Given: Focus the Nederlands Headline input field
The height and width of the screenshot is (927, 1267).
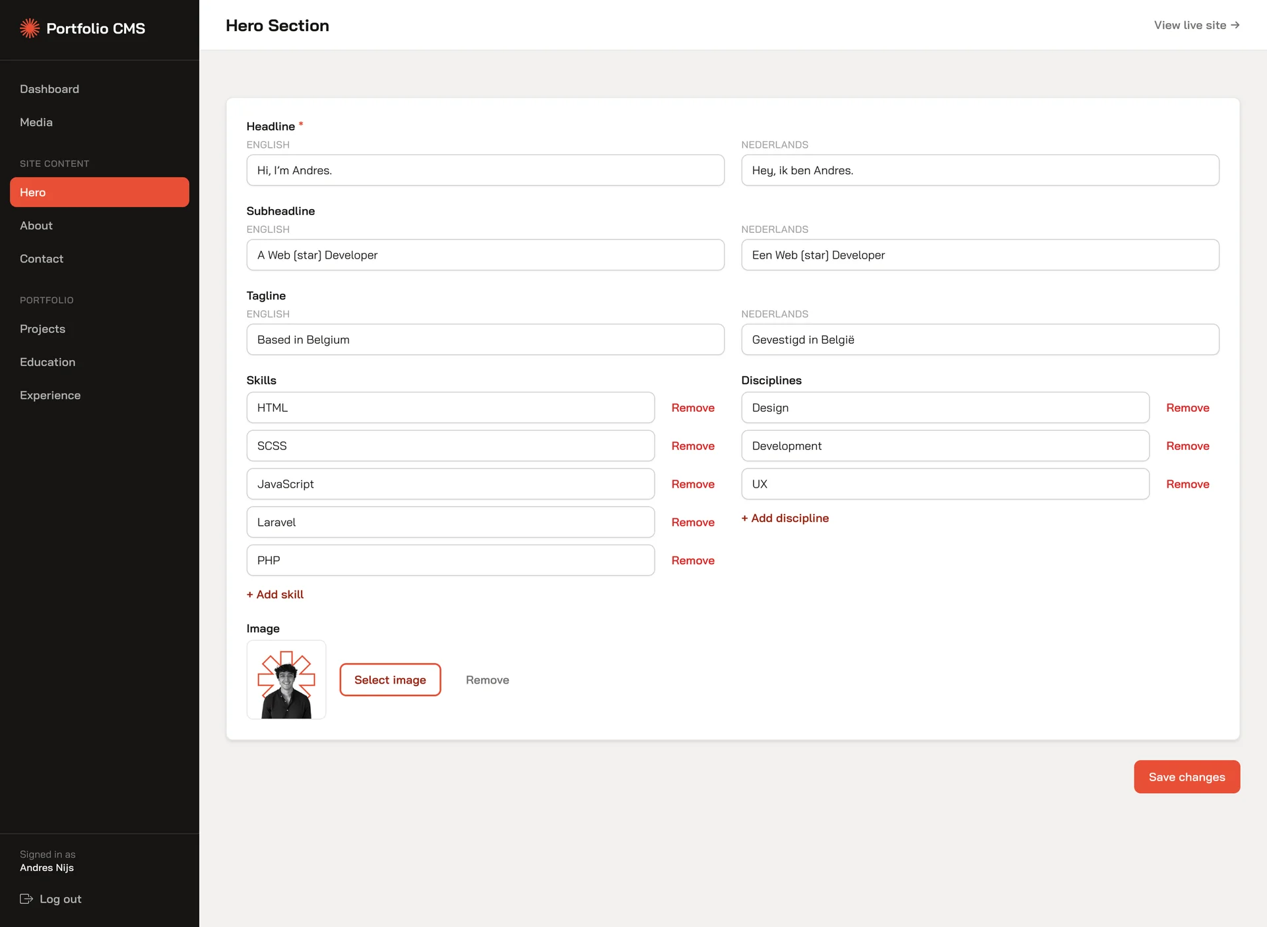Looking at the screenshot, I should click(x=980, y=170).
